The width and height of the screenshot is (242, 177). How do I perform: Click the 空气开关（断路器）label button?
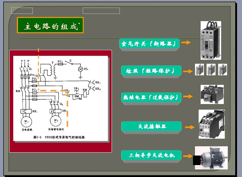(x=150, y=44)
